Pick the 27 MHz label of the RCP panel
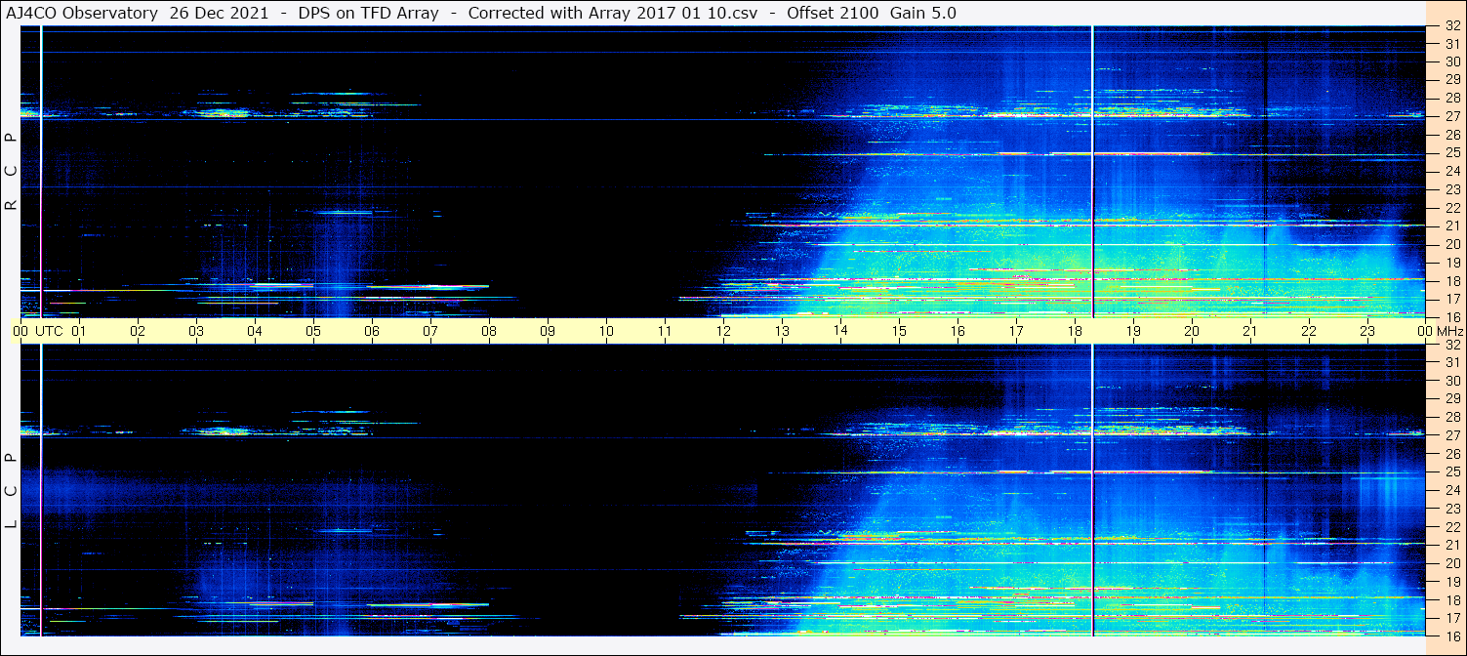 click(x=1451, y=116)
